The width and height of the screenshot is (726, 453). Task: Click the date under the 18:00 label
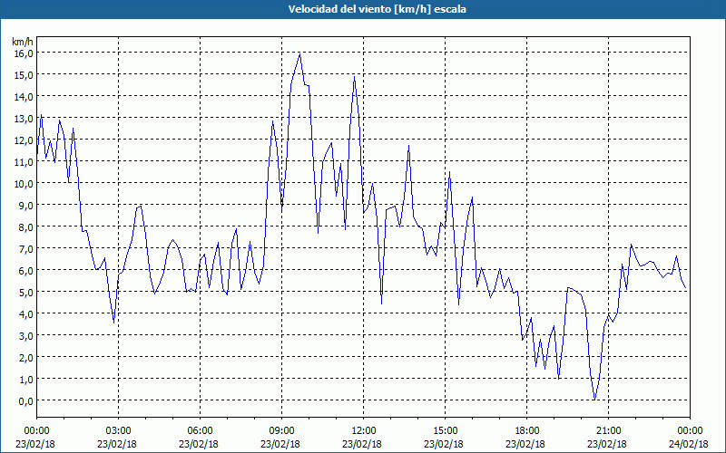pyautogui.click(x=525, y=444)
